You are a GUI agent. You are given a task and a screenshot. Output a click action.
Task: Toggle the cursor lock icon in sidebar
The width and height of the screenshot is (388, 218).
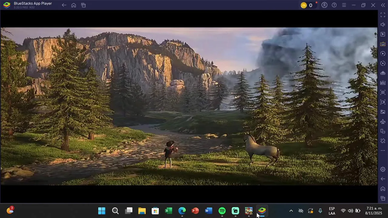[383, 34]
